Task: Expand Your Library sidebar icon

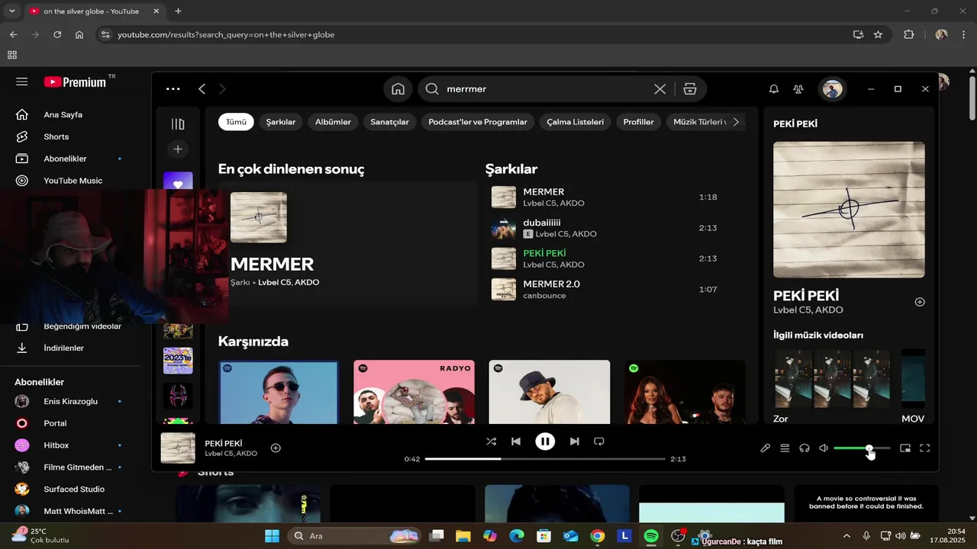Action: coord(178,124)
